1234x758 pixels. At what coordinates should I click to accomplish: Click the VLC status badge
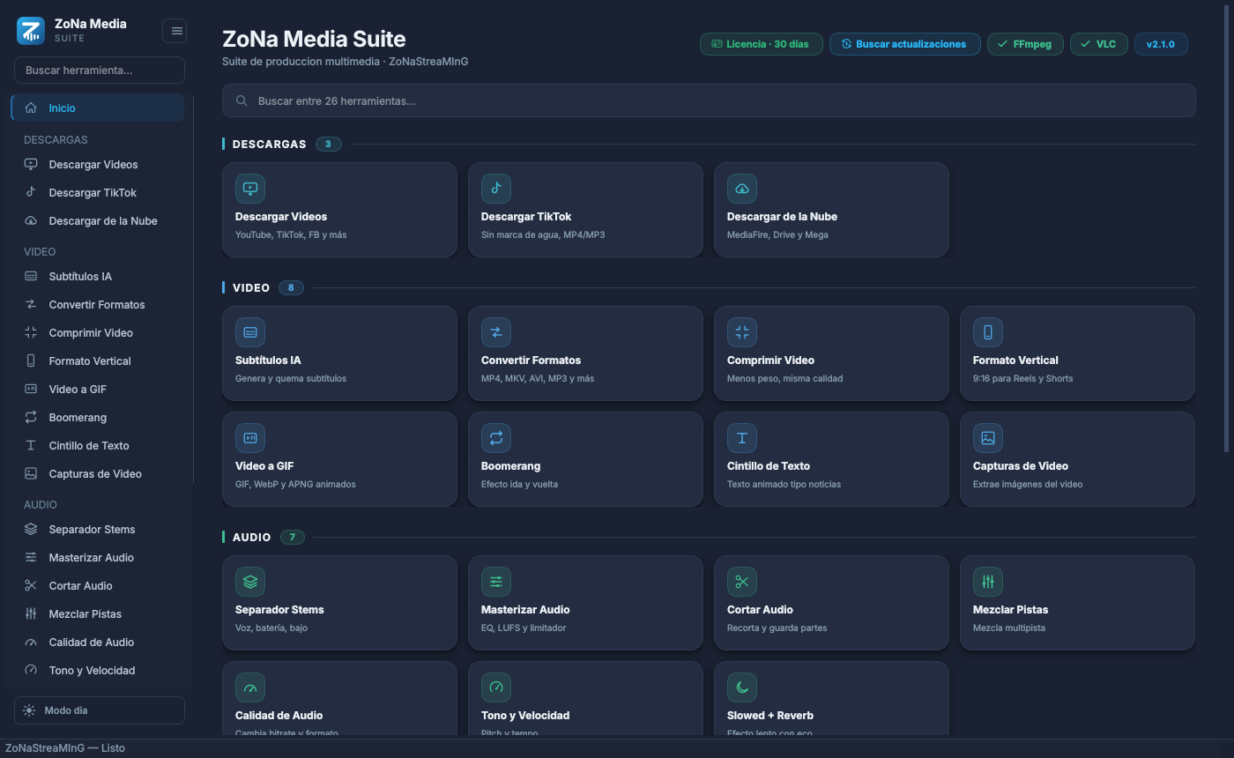click(x=1098, y=44)
